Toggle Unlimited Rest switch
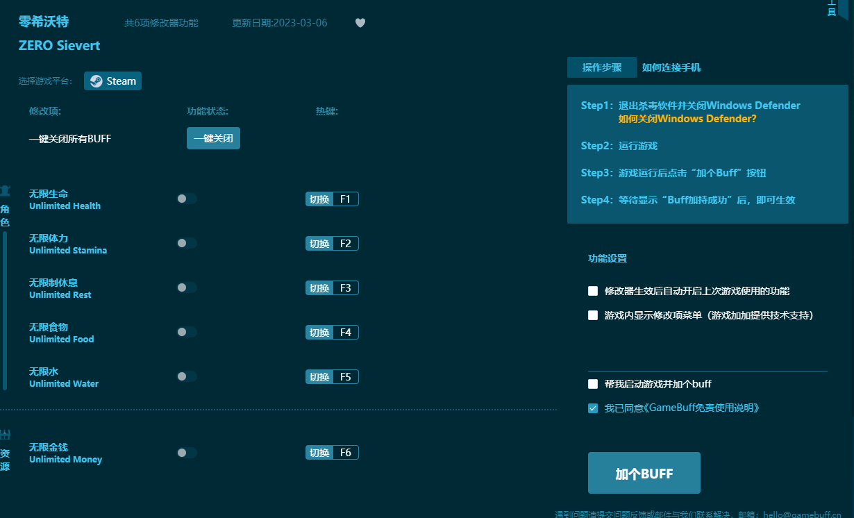Viewport: 854px width, 518px height. 186,287
